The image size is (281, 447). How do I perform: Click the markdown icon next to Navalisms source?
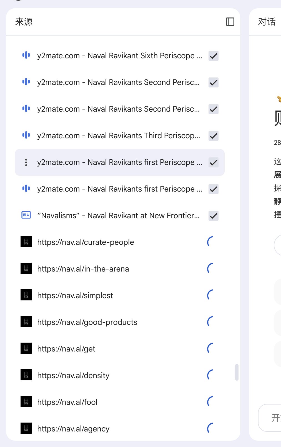click(x=26, y=215)
